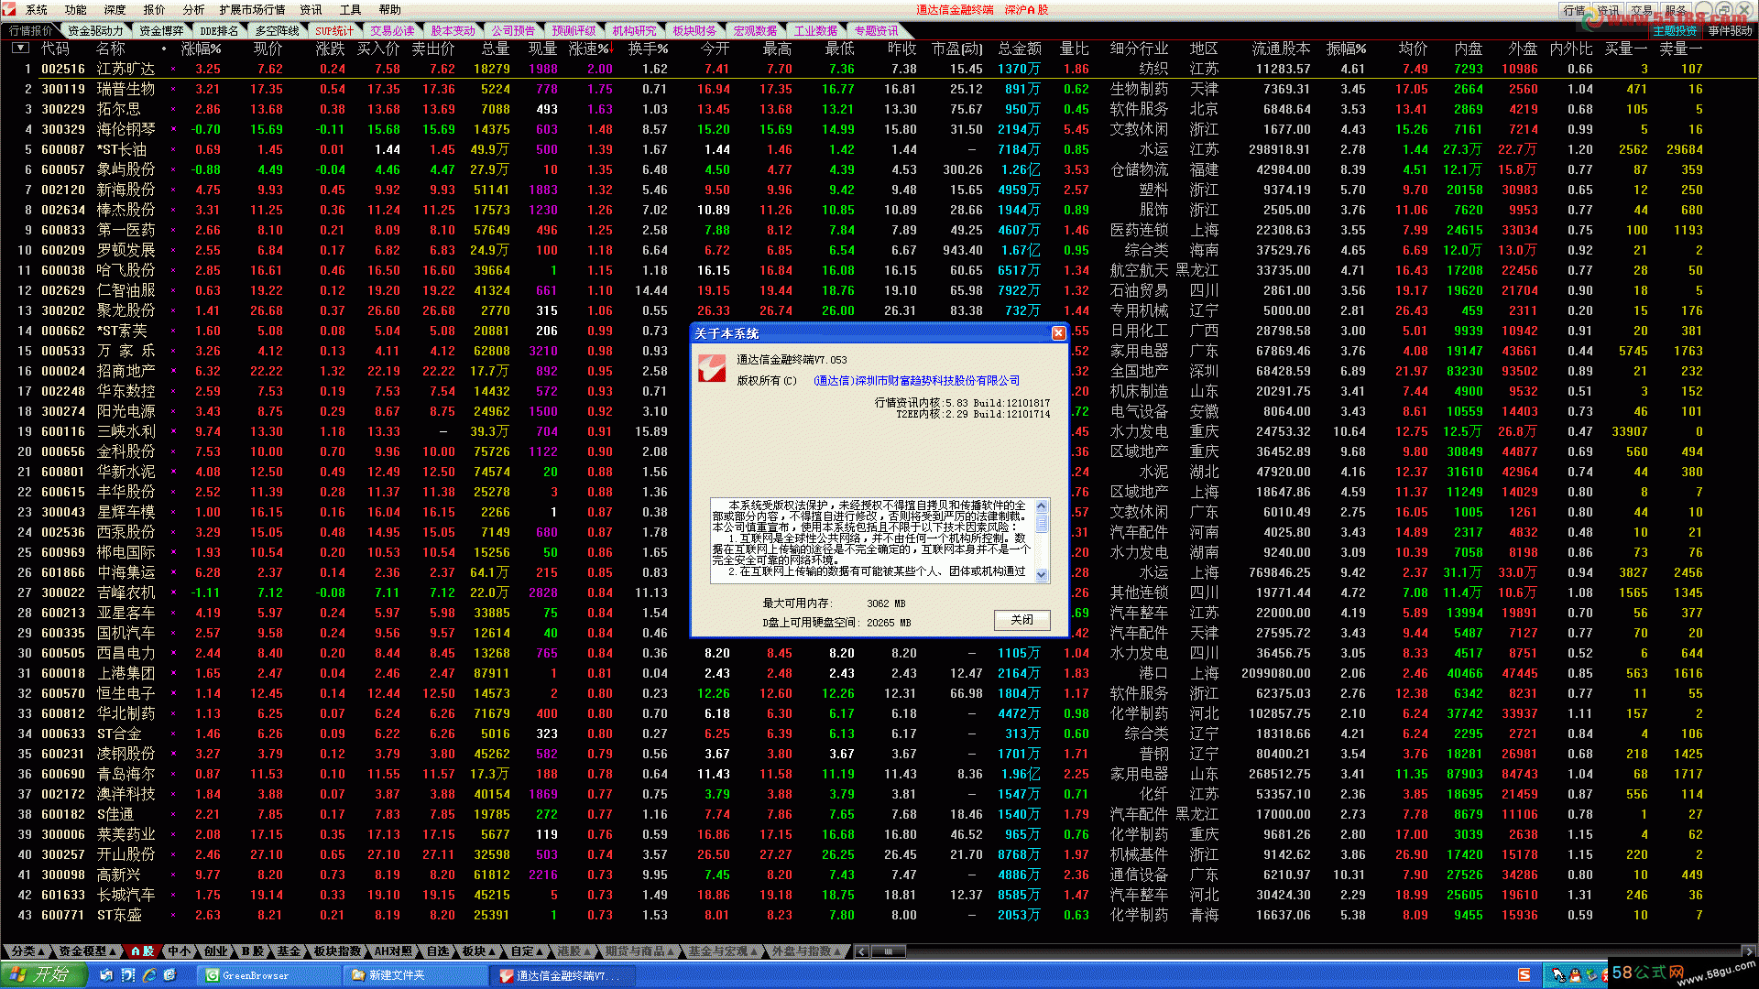This screenshot has height=989, width=1759.
Task: Click the horizontal scrollbar thumb
Action: tap(888, 951)
